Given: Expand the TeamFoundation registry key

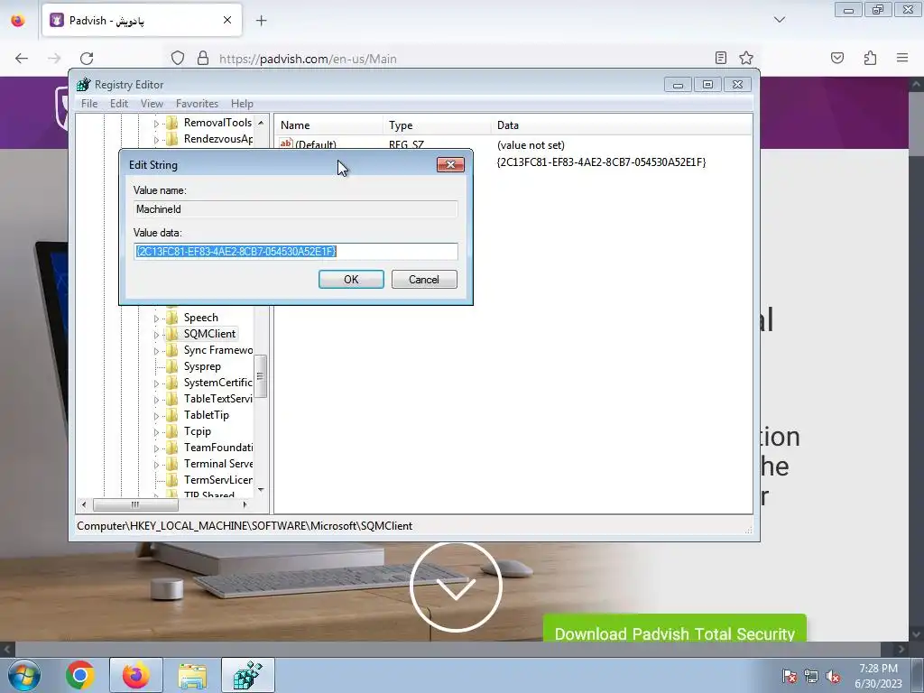Looking at the screenshot, I should click(x=156, y=448).
